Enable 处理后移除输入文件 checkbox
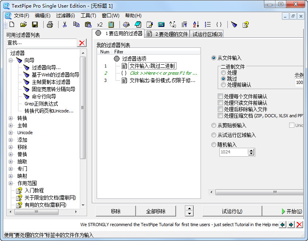 (220, 109)
